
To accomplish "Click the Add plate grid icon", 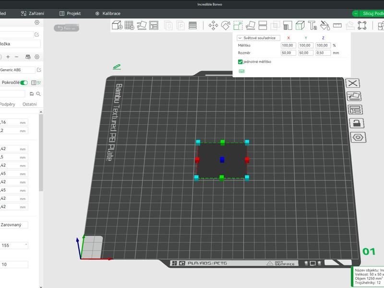I will coord(129,25).
